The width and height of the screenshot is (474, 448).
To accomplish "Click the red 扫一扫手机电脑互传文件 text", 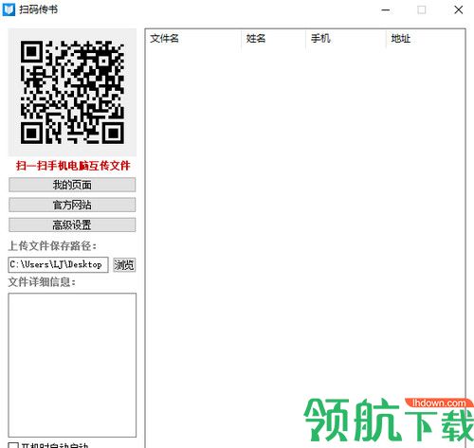I will [73, 166].
